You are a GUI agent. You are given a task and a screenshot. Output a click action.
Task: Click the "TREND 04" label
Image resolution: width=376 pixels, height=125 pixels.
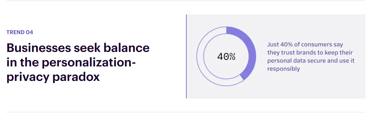tap(20, 32)
